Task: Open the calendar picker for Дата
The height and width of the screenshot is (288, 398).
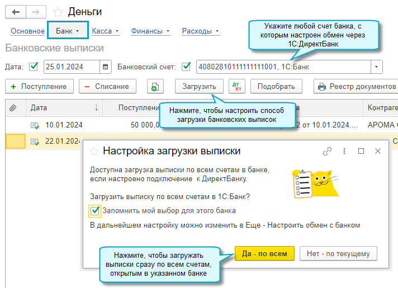Action: tap(105, 67)
